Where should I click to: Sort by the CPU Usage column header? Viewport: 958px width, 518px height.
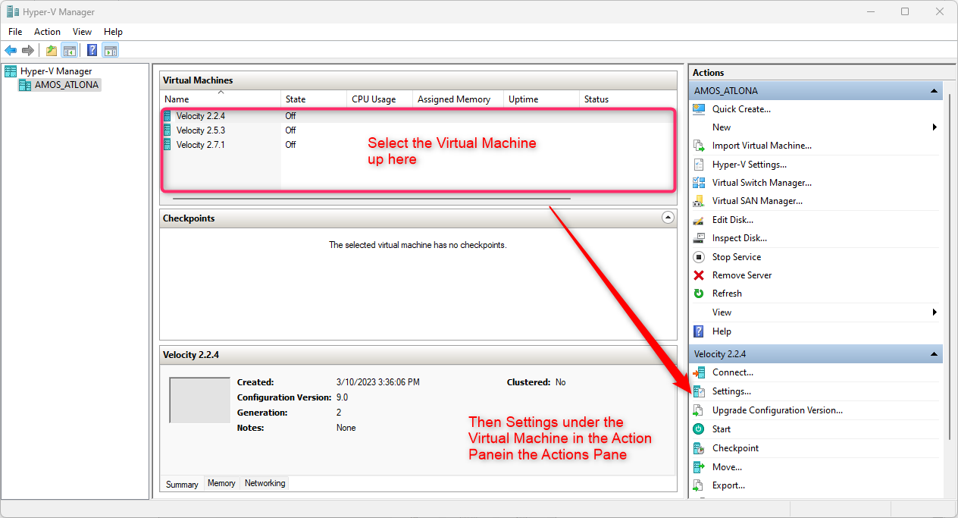tap(380, 99)
